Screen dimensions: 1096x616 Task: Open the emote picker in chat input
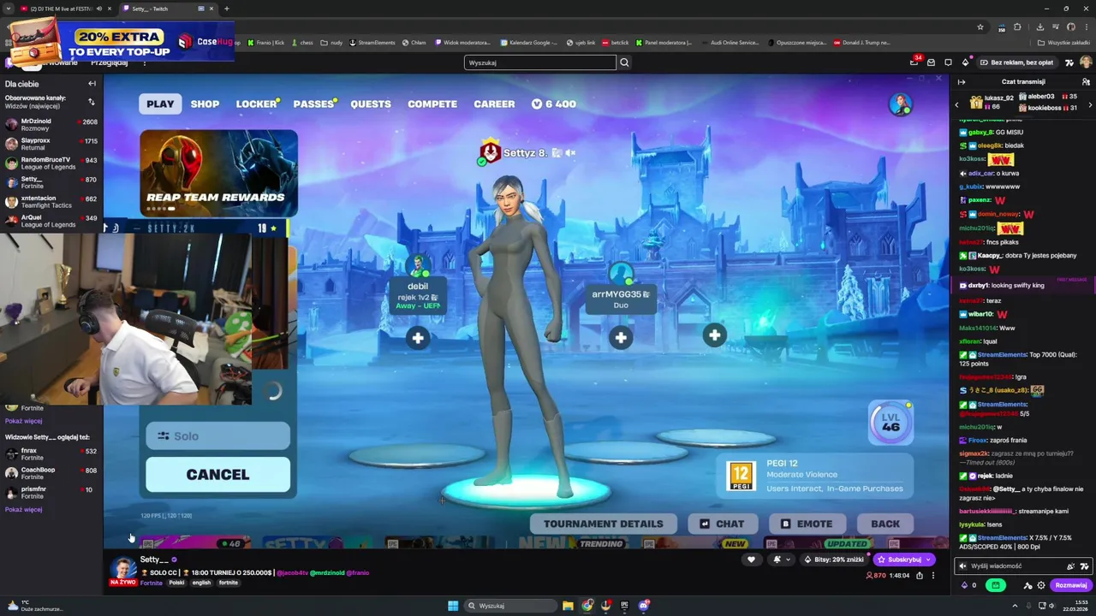tap(1085, 566)
